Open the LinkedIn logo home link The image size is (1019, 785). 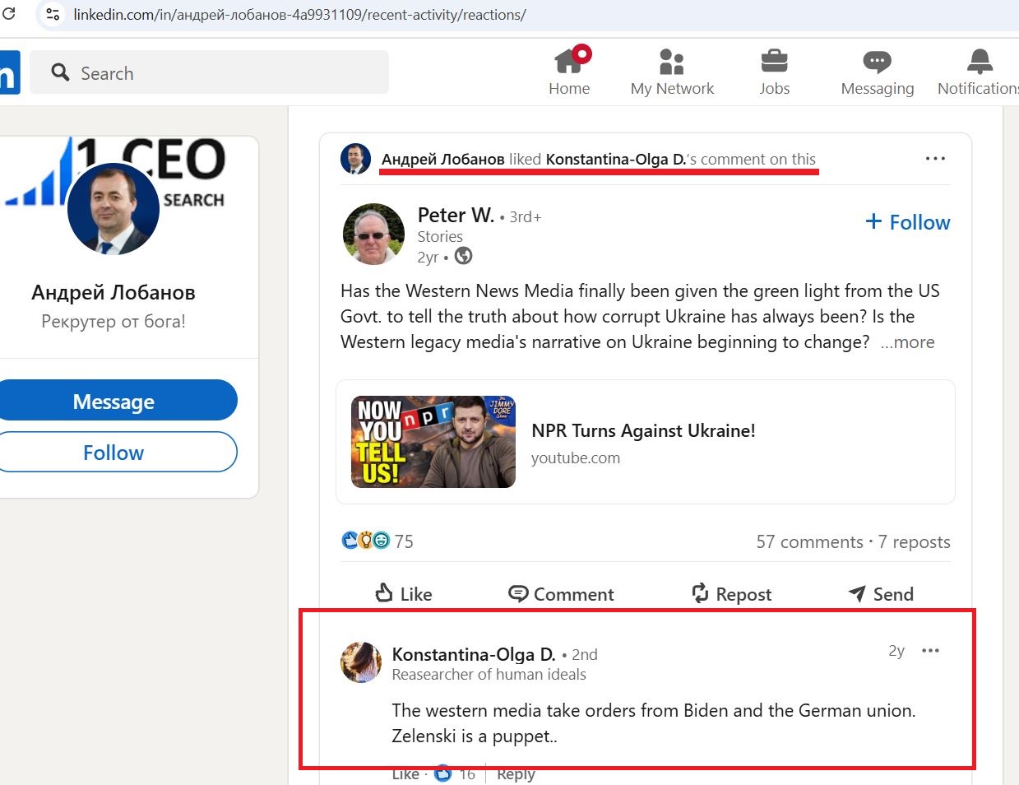click(8, 73)
